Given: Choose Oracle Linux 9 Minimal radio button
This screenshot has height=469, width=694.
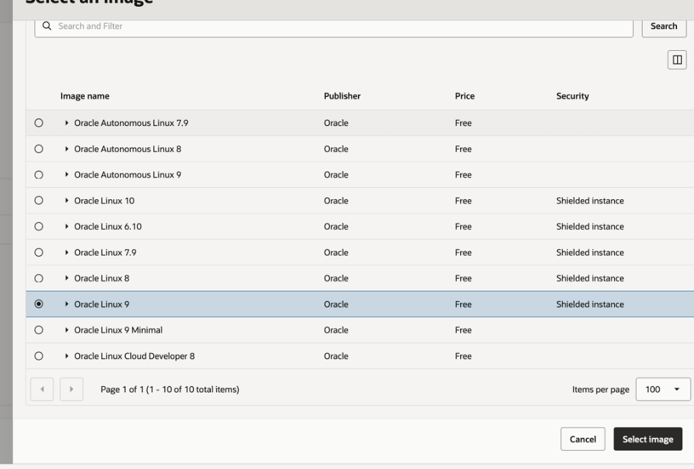Looking at the screenshot, I should pyautogui.click(x=39, y=330).
